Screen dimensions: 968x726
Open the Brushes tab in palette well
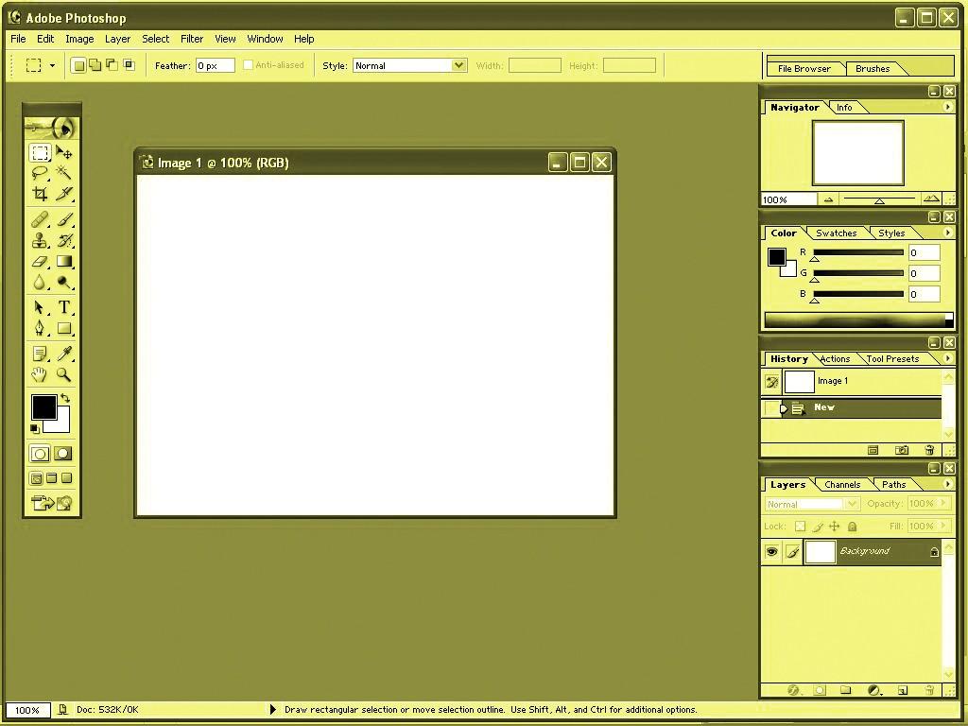[873, 68]
